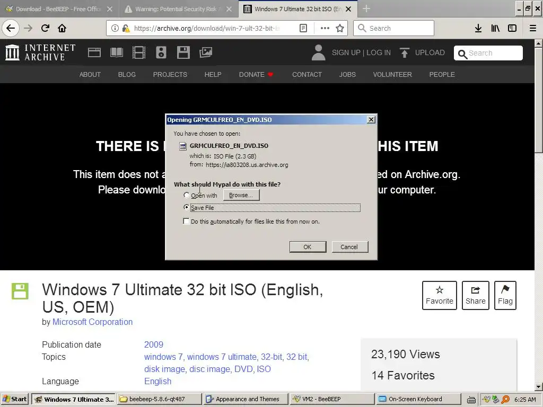Flag this item
Viewport: 543px width, 407px height.
coord(505,295)
